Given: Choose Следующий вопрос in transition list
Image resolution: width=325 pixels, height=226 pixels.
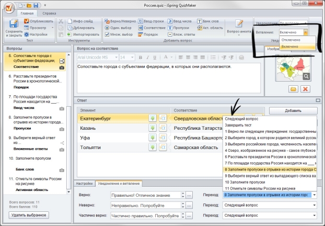Looking at the screenshot, I should [x=270, y=119].
